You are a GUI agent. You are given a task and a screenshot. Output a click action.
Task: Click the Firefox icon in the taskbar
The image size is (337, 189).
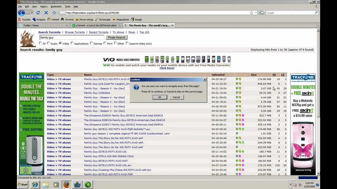[66, 185]
